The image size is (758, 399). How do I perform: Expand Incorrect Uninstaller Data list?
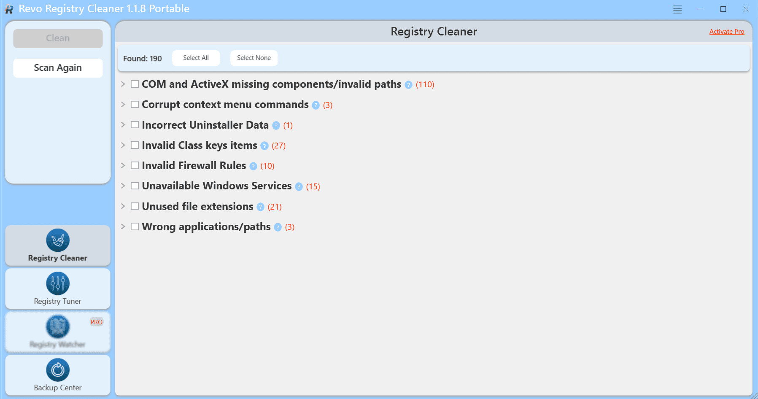point(123,124)
